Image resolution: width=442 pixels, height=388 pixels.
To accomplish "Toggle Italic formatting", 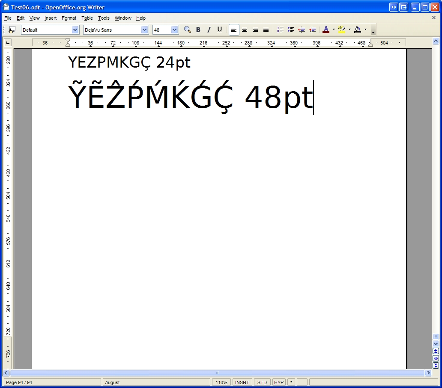I will tap(209, 30).
